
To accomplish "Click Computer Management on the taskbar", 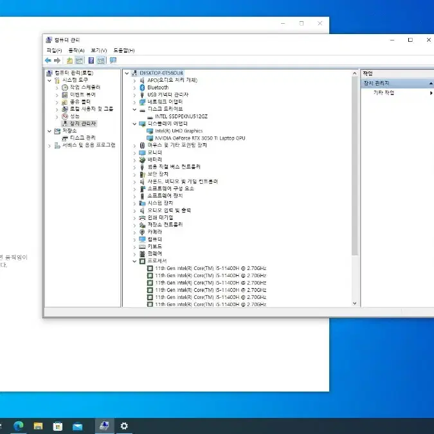I will (104, 426).
